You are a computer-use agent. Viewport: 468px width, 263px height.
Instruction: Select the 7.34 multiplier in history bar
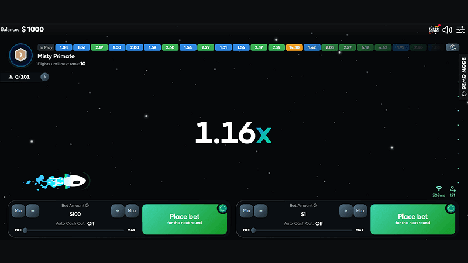[x=276, y=47]
